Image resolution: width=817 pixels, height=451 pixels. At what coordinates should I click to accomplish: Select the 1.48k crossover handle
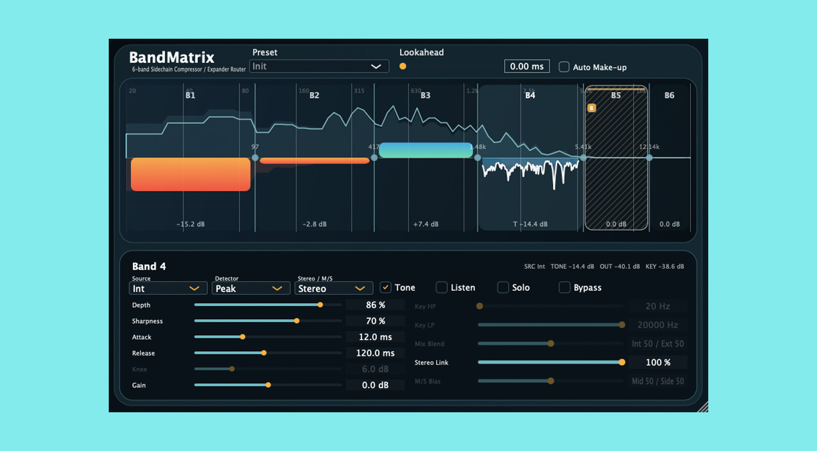[477, 158]
